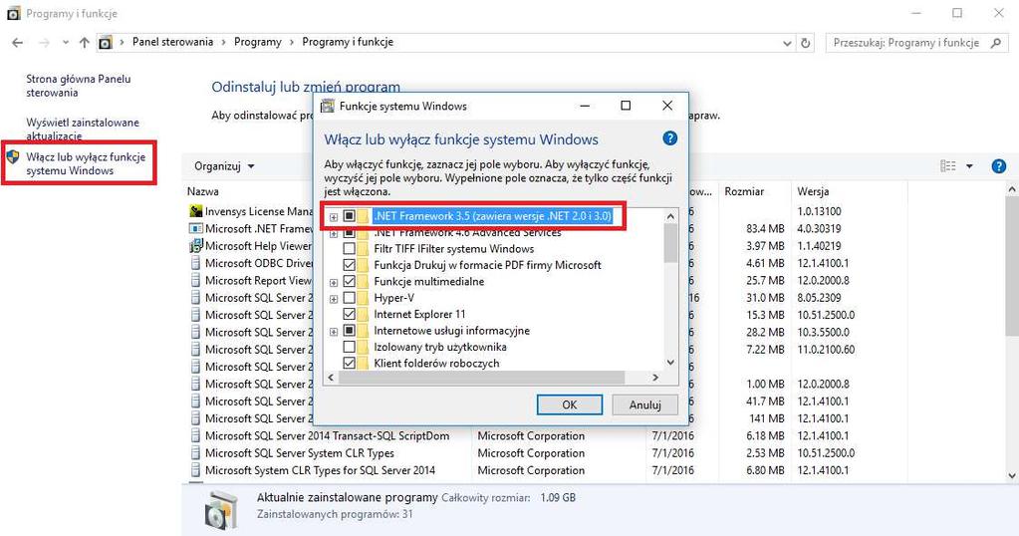Click feature list scroll down arrow
The height and width of the screenshot is (536, 1019).
(x=670, y=363)
